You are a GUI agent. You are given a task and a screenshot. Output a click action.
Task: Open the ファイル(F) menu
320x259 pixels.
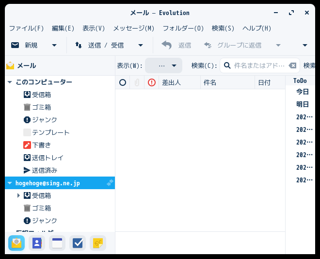(x=27, y=28)
